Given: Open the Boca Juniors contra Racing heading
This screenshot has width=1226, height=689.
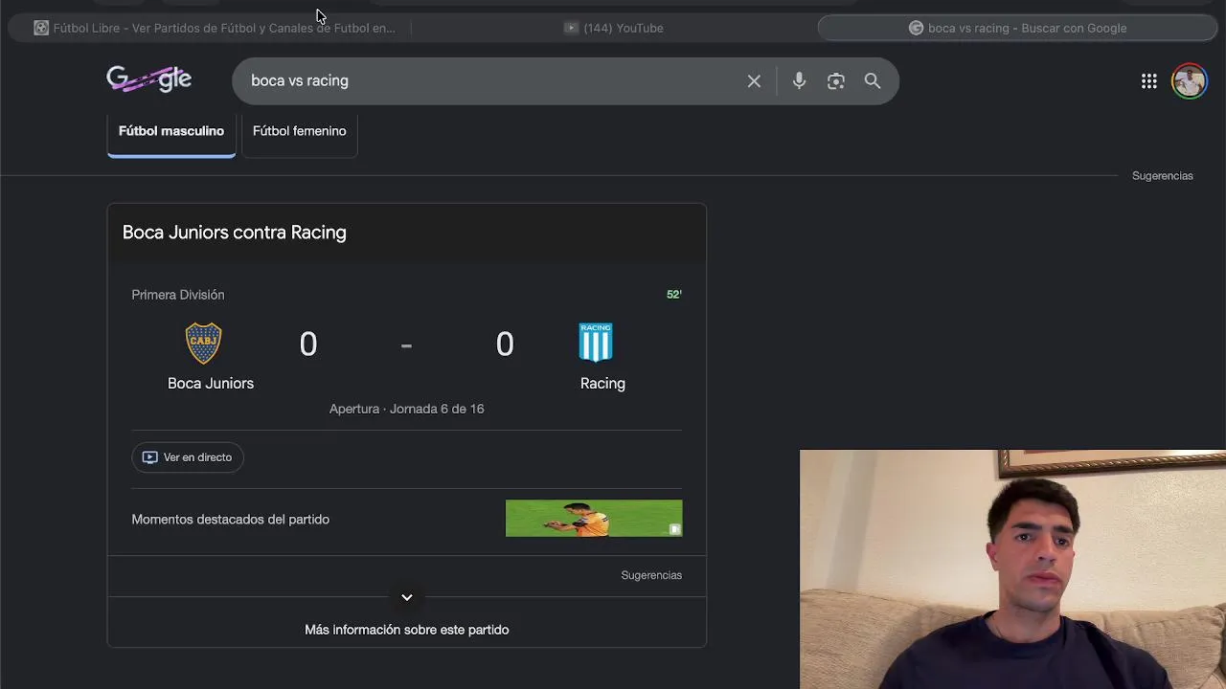Looking at the screenshot, I should click(235, 233).
